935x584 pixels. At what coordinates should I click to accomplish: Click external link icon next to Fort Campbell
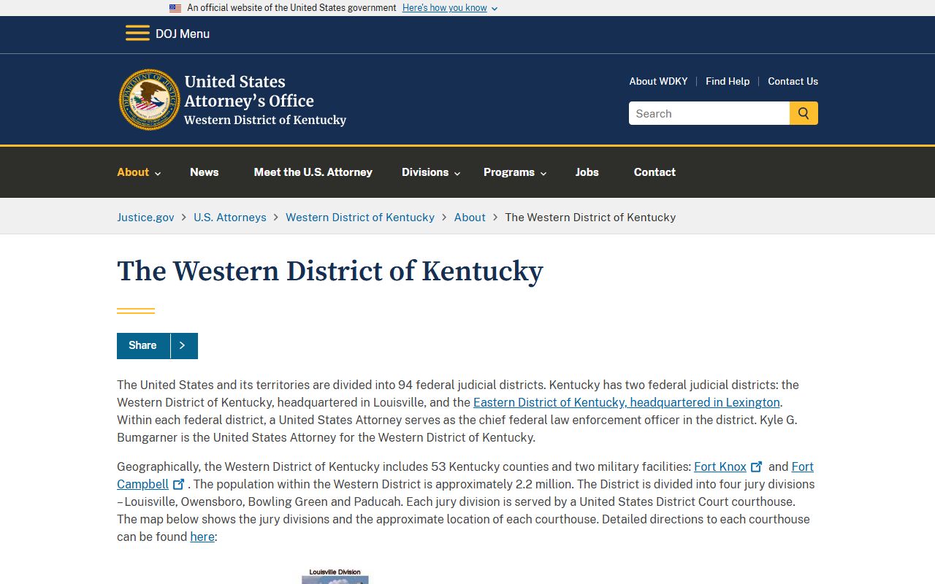178,484
